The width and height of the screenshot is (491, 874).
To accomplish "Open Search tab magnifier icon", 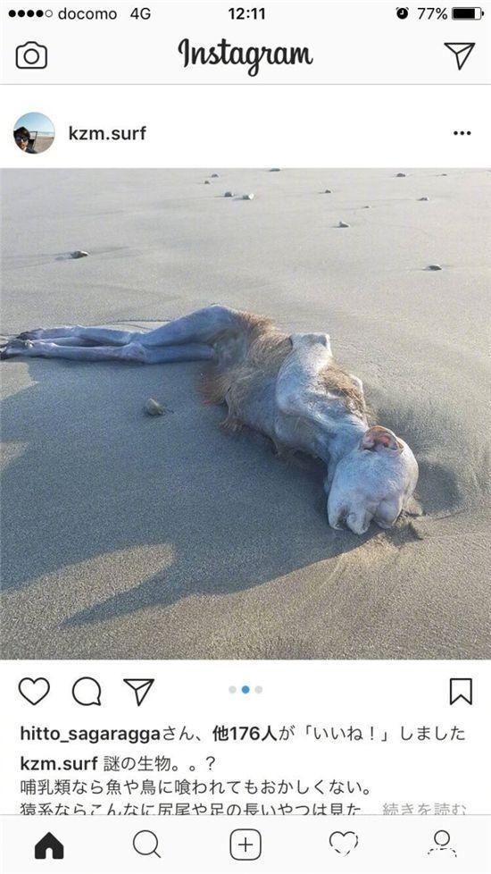I will [147, 845].
